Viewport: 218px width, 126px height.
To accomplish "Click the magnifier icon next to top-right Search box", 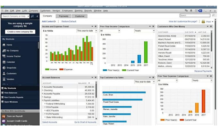I will point(213,15).
